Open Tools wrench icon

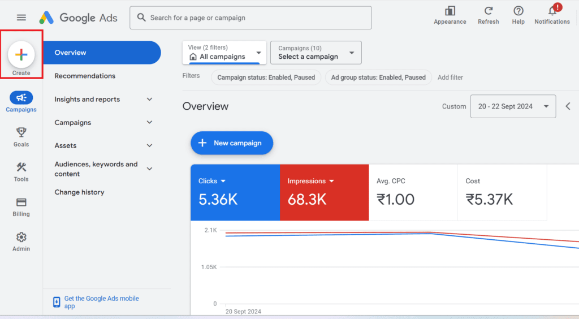(x=21, y=167)
